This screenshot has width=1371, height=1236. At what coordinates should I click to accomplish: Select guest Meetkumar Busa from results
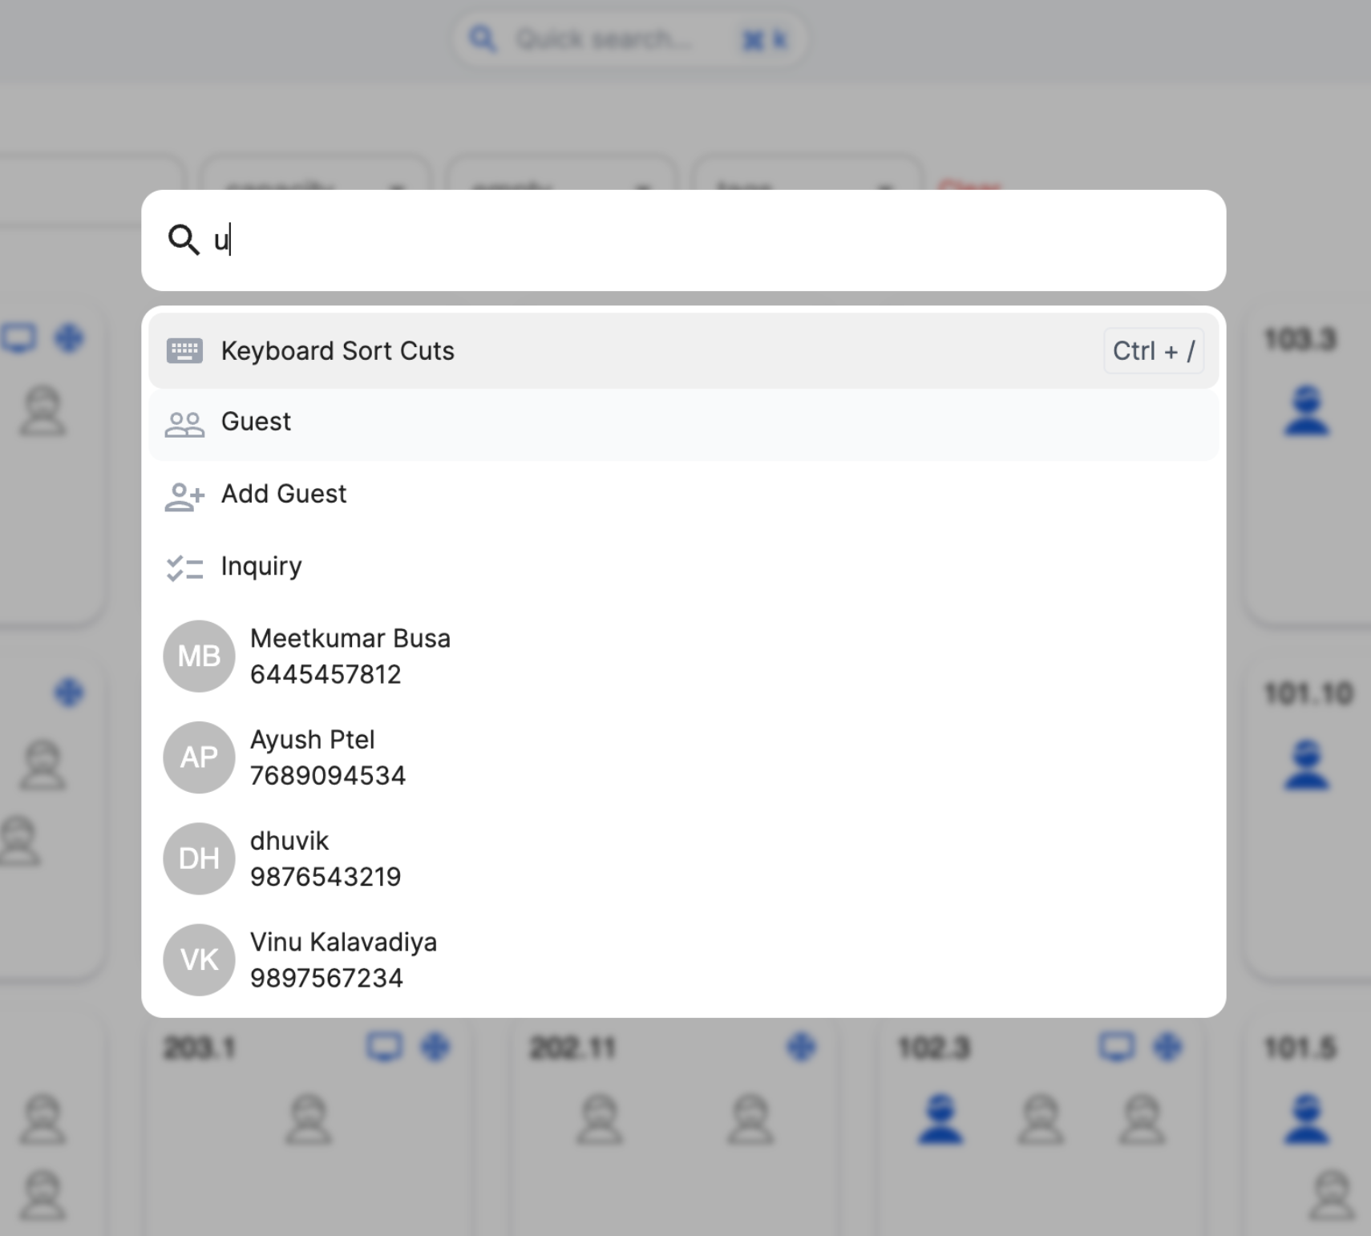click(x=350, y=656)
